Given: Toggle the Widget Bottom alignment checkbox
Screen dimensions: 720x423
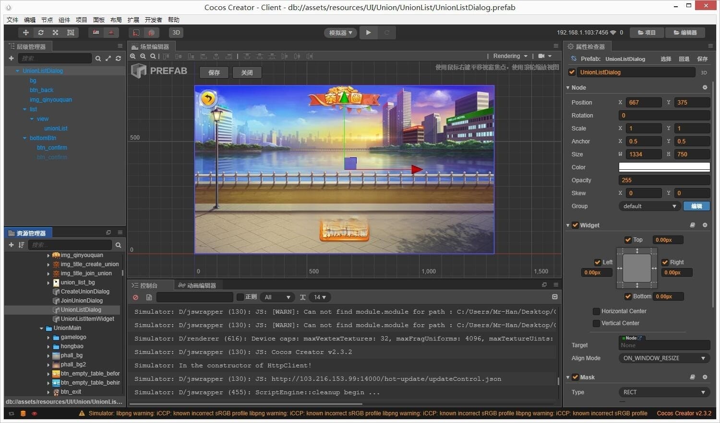Looking at the screenshot, I should click(628, 296).
